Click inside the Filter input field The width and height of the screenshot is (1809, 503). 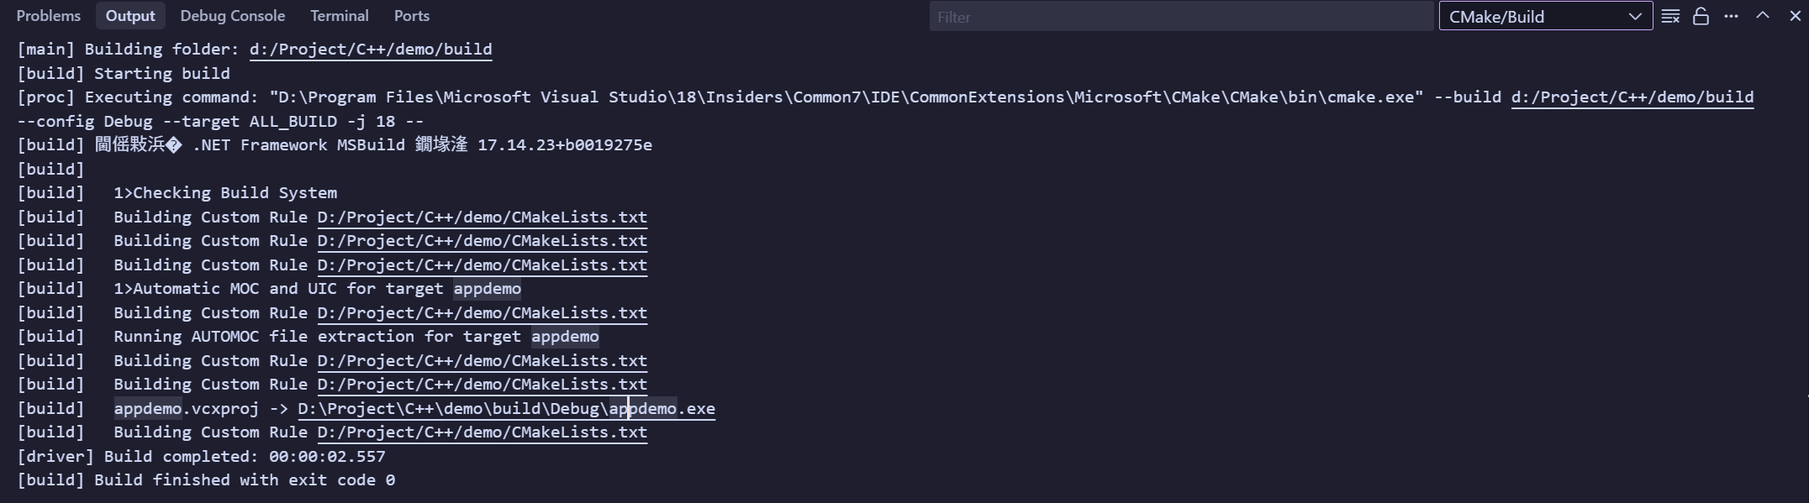pos(1180,16)
